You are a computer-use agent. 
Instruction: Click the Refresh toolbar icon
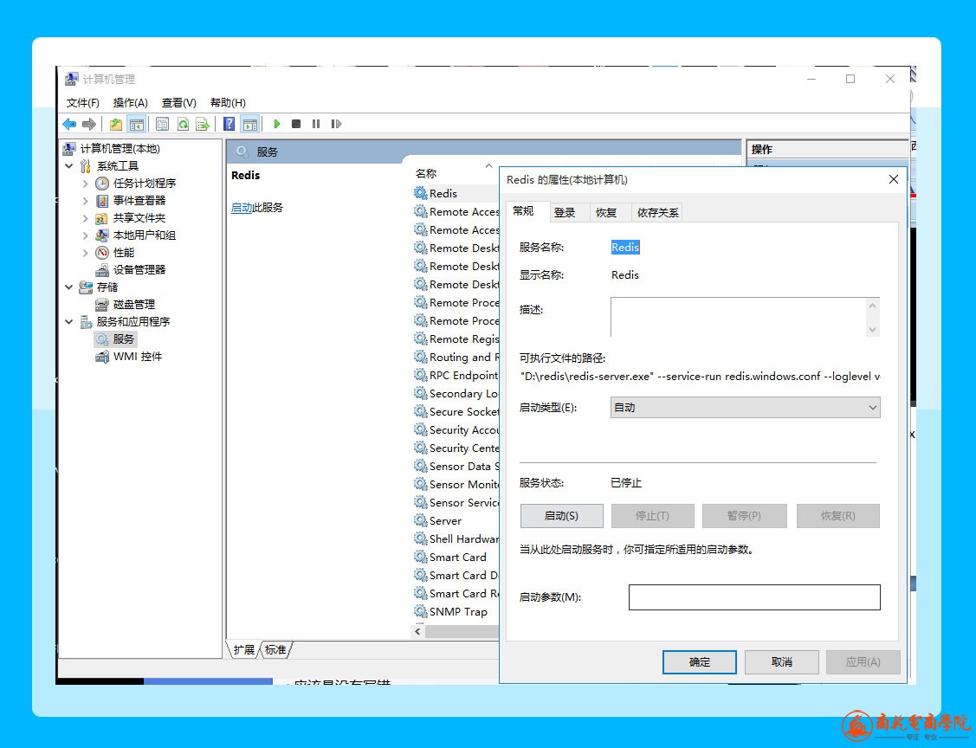183,124
